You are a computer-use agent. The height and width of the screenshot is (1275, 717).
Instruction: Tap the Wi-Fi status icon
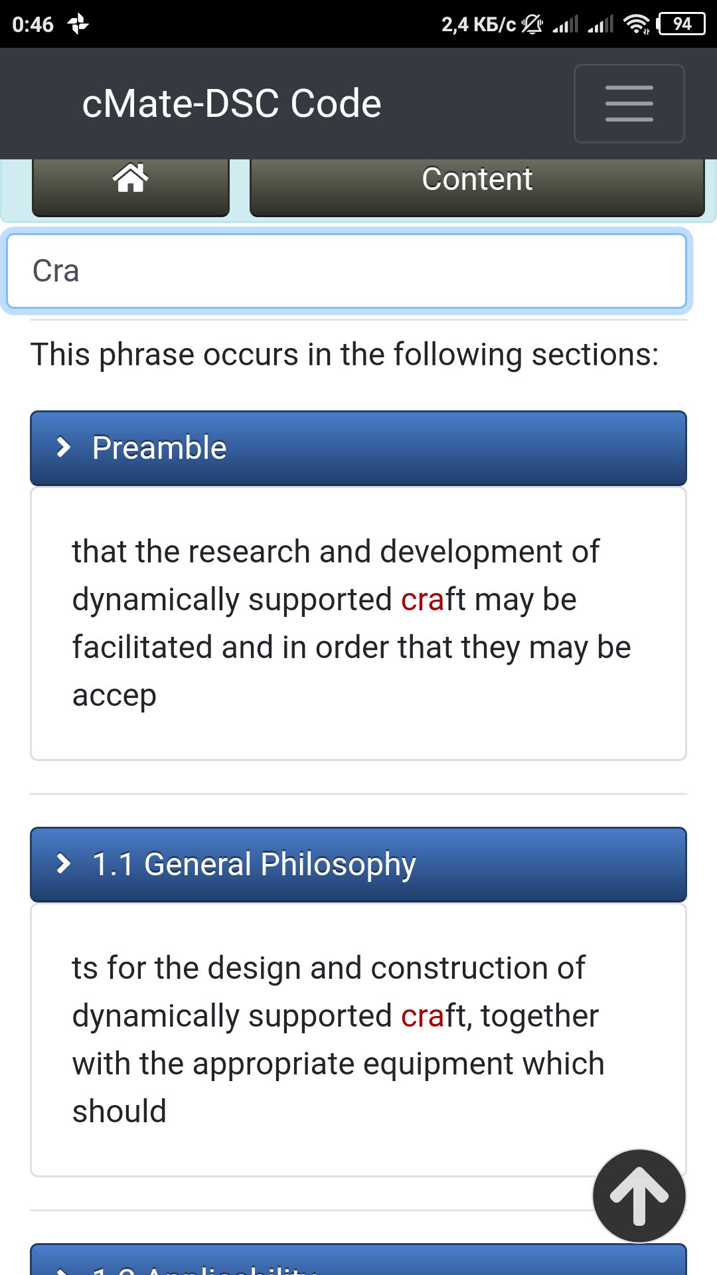(637, 25)
